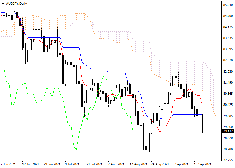
Task: Click the 24 Aug 2021 date label
Action: 160,164
